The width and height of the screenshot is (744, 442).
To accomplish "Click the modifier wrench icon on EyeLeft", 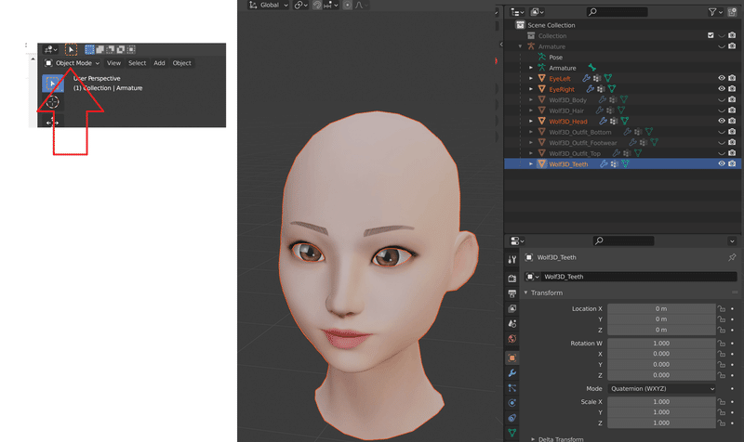I will click(587, 78).
